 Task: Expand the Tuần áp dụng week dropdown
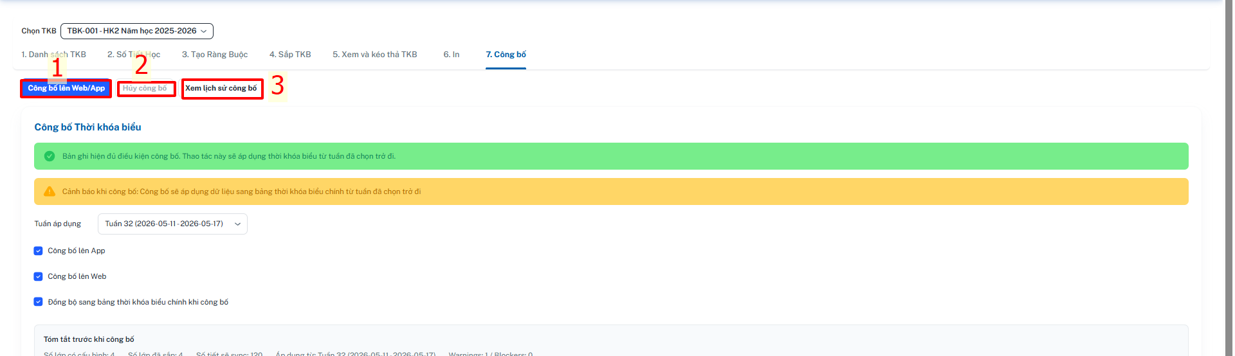point(172,224)
